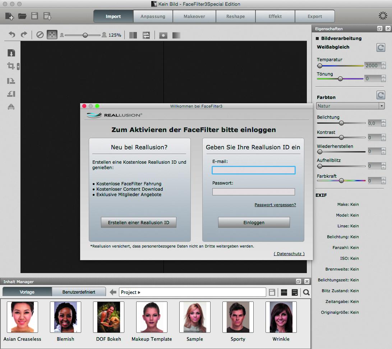Viewport: 392px width, 349px height.
Task: Undock the Eigenschaften panel
Action: click(379, 28)
